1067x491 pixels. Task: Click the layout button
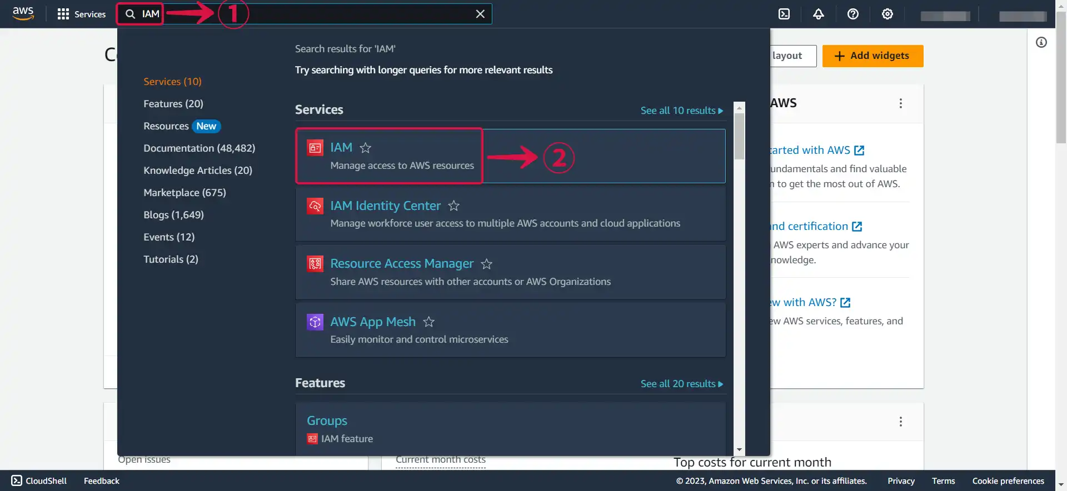[x=793, y=56]
